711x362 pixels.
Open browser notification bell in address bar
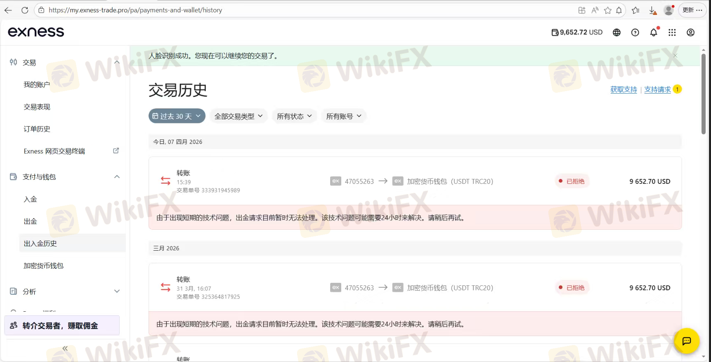[x=619, y=10]
